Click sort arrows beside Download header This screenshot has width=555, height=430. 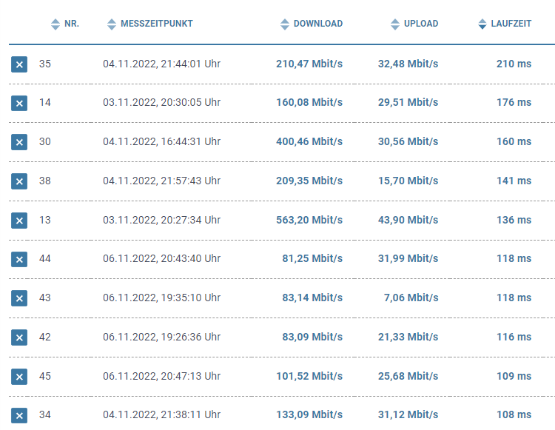coord(285,24)
